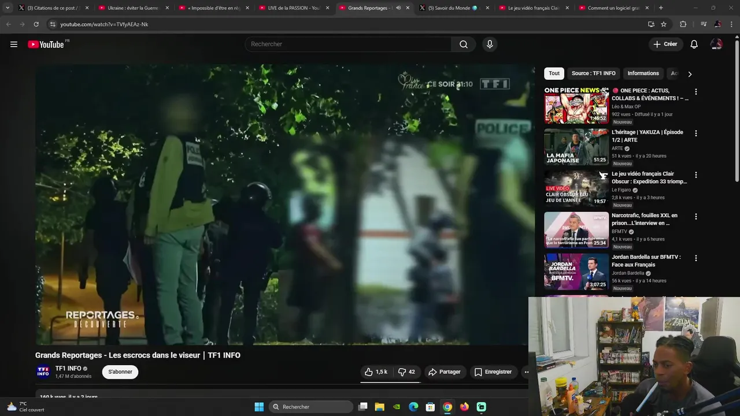
Task: Open Microsoft Edge from the taskbar
Action: [x=413, y=407]
